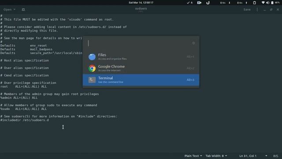Click the 'root ALL=(ALL:ALL) ALL' line

pyautogui.click(x=23, y=87)
